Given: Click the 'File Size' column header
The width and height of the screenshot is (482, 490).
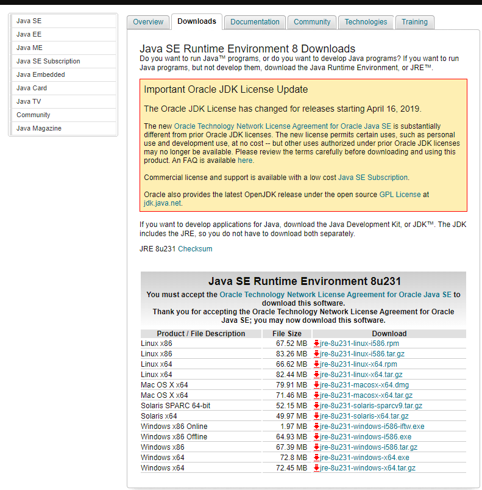Looking at the screenshot, I should (x=287, y=334).
